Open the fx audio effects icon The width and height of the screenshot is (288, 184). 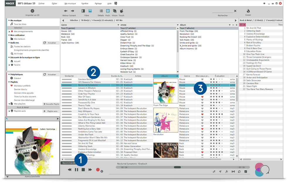(x=227, y=171)
